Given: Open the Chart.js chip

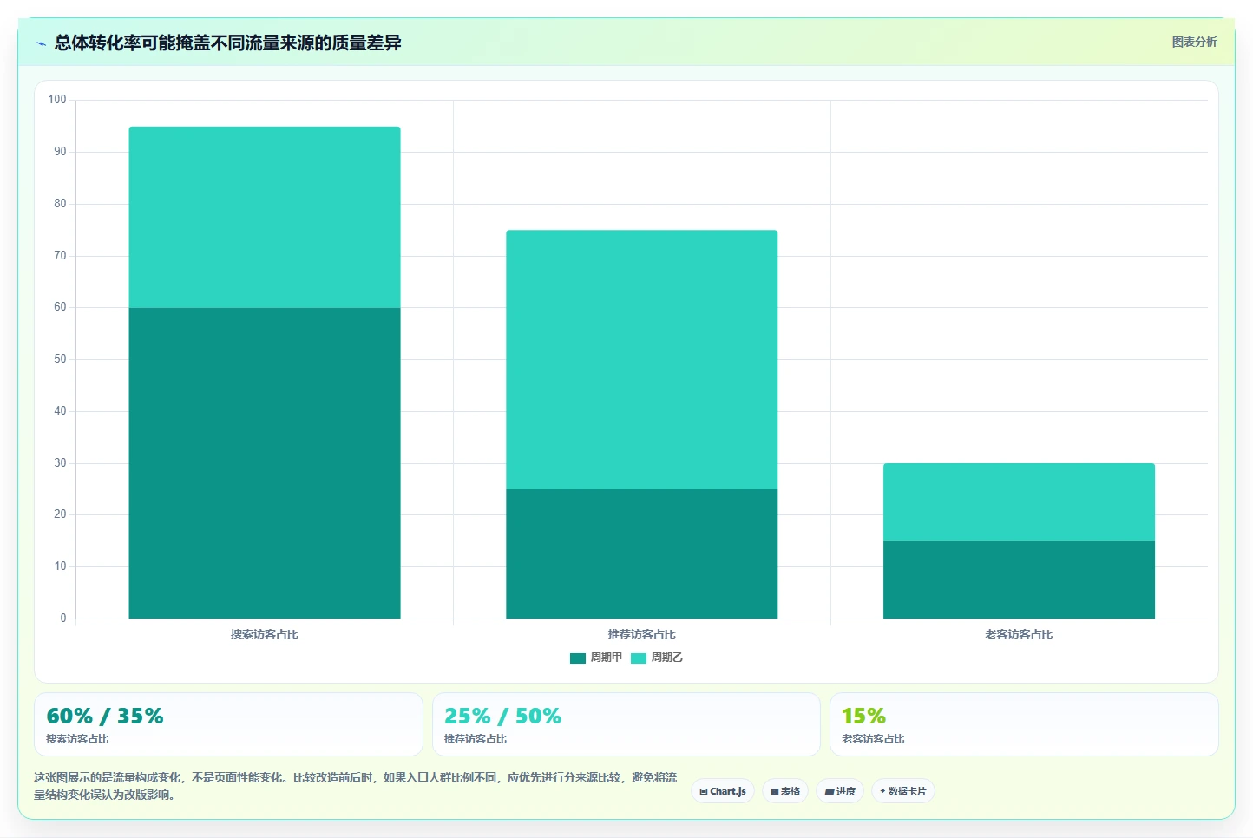Looking at the screenshot, I should pos(723,791).
